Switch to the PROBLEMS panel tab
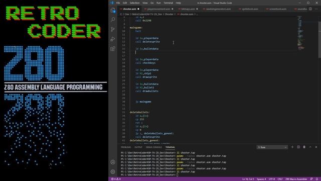 click(x=126, y=147)
